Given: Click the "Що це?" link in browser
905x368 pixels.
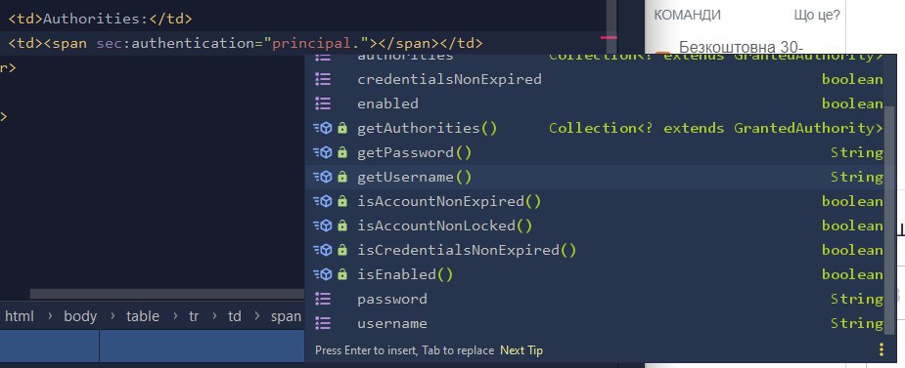Looking at the screenshot, I should [817, 15].
